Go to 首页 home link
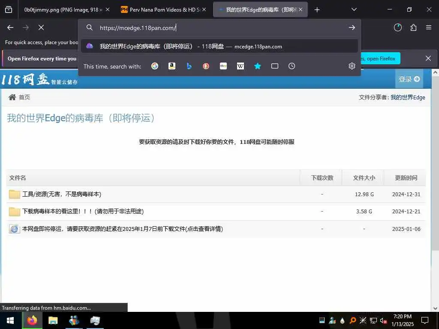 pyautogui.click(x=24, y=97)
